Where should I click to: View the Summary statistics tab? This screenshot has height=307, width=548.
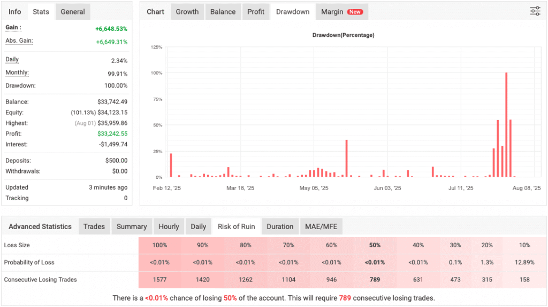tap(132, 226)
